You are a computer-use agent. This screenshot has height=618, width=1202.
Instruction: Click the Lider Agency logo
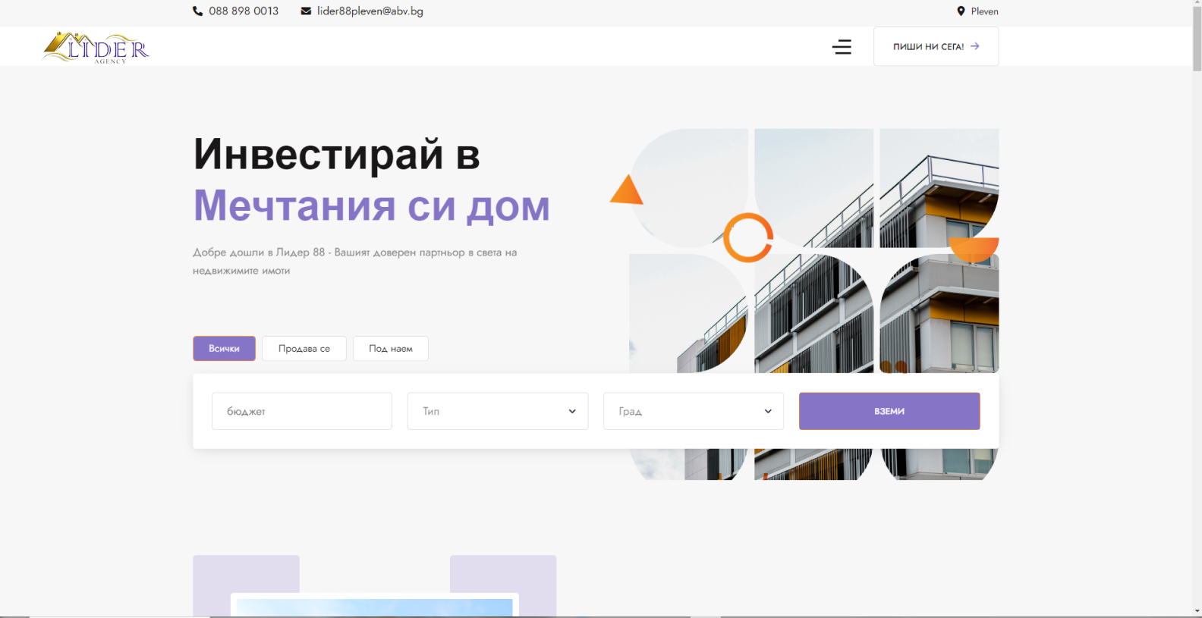(96, 48)
